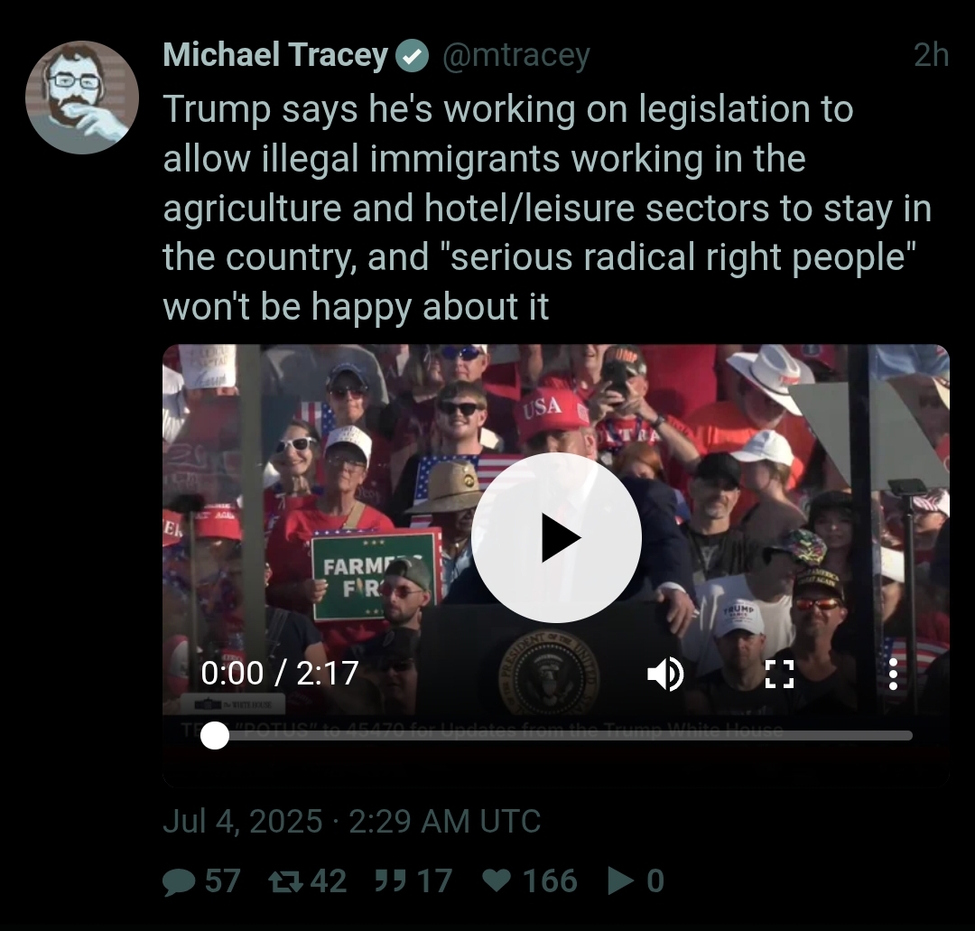This screenshot has width=975, height=931.
Task: Open Michael Tracey's profile avatar
Action: 81,97
